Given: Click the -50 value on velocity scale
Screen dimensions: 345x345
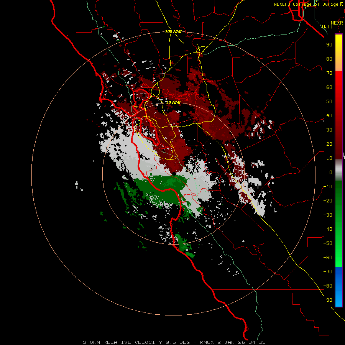Looking at the screenshot, I should tap(328, 243).
